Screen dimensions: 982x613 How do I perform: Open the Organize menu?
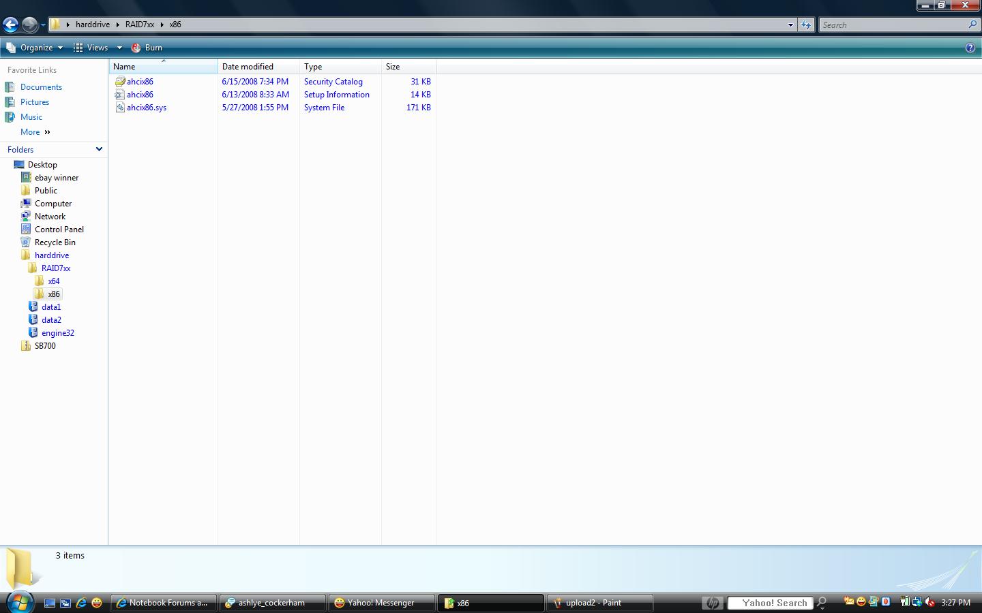35,48
